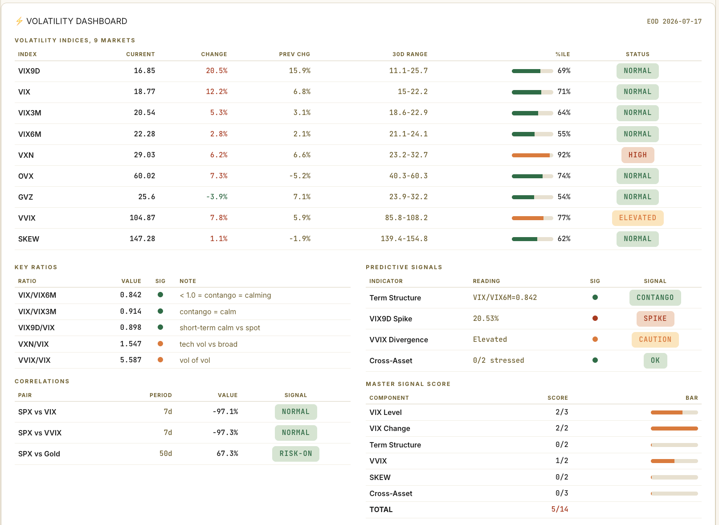The width and height of the screenshot is (719, 525).
Task: Click the 30D RANGE column header
Action: [410, 54]
